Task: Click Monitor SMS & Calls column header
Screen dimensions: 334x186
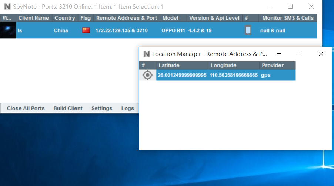Action: coord(288,18)
